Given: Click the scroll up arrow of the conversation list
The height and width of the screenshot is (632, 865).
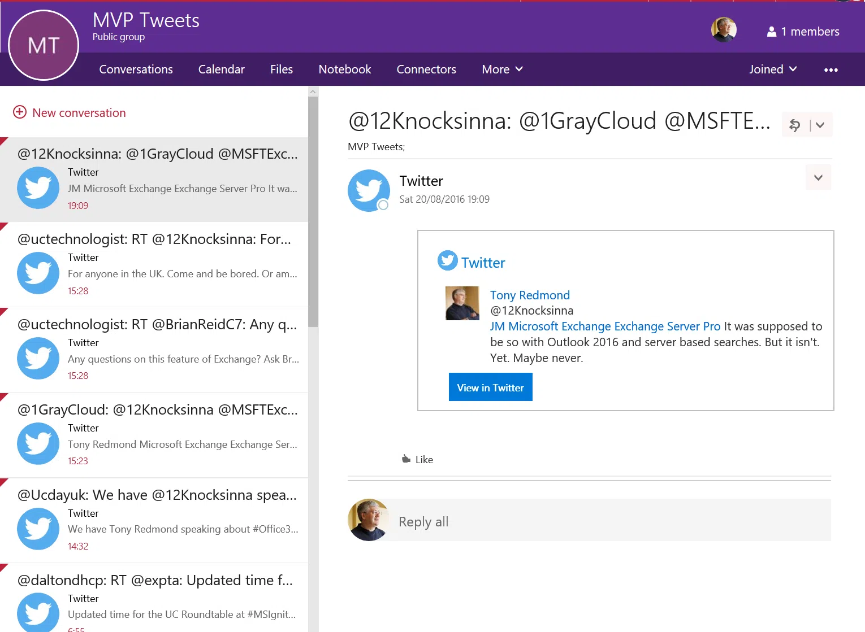Looking at the screenshot, I should pyautogui.click(x=313, y=91).
